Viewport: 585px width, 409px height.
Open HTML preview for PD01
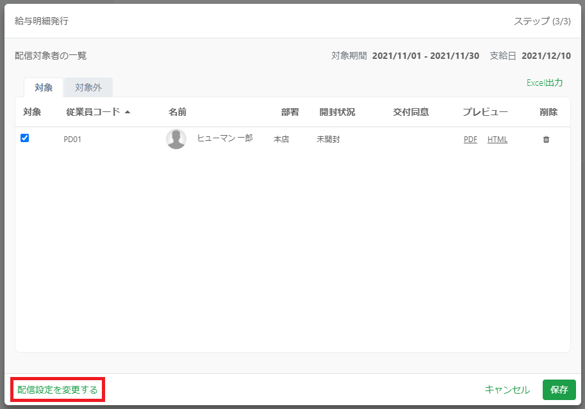point(497,140)
